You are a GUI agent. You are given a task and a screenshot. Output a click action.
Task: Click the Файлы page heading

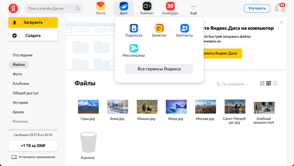point(85,83)
